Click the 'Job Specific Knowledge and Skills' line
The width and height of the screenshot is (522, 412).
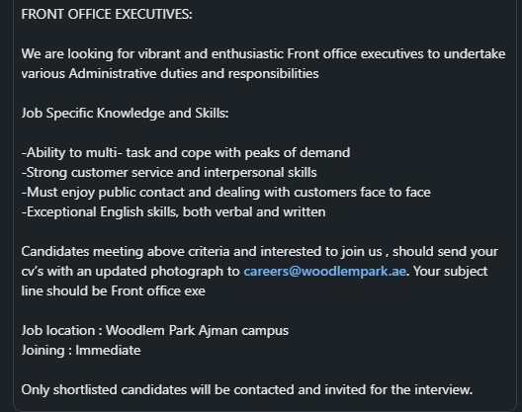coord(126,114)
